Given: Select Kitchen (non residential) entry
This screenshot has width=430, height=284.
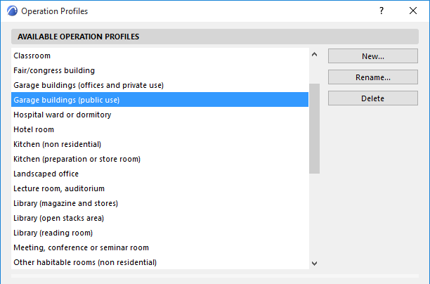Looking at the screenshot, I should (57, 144).
